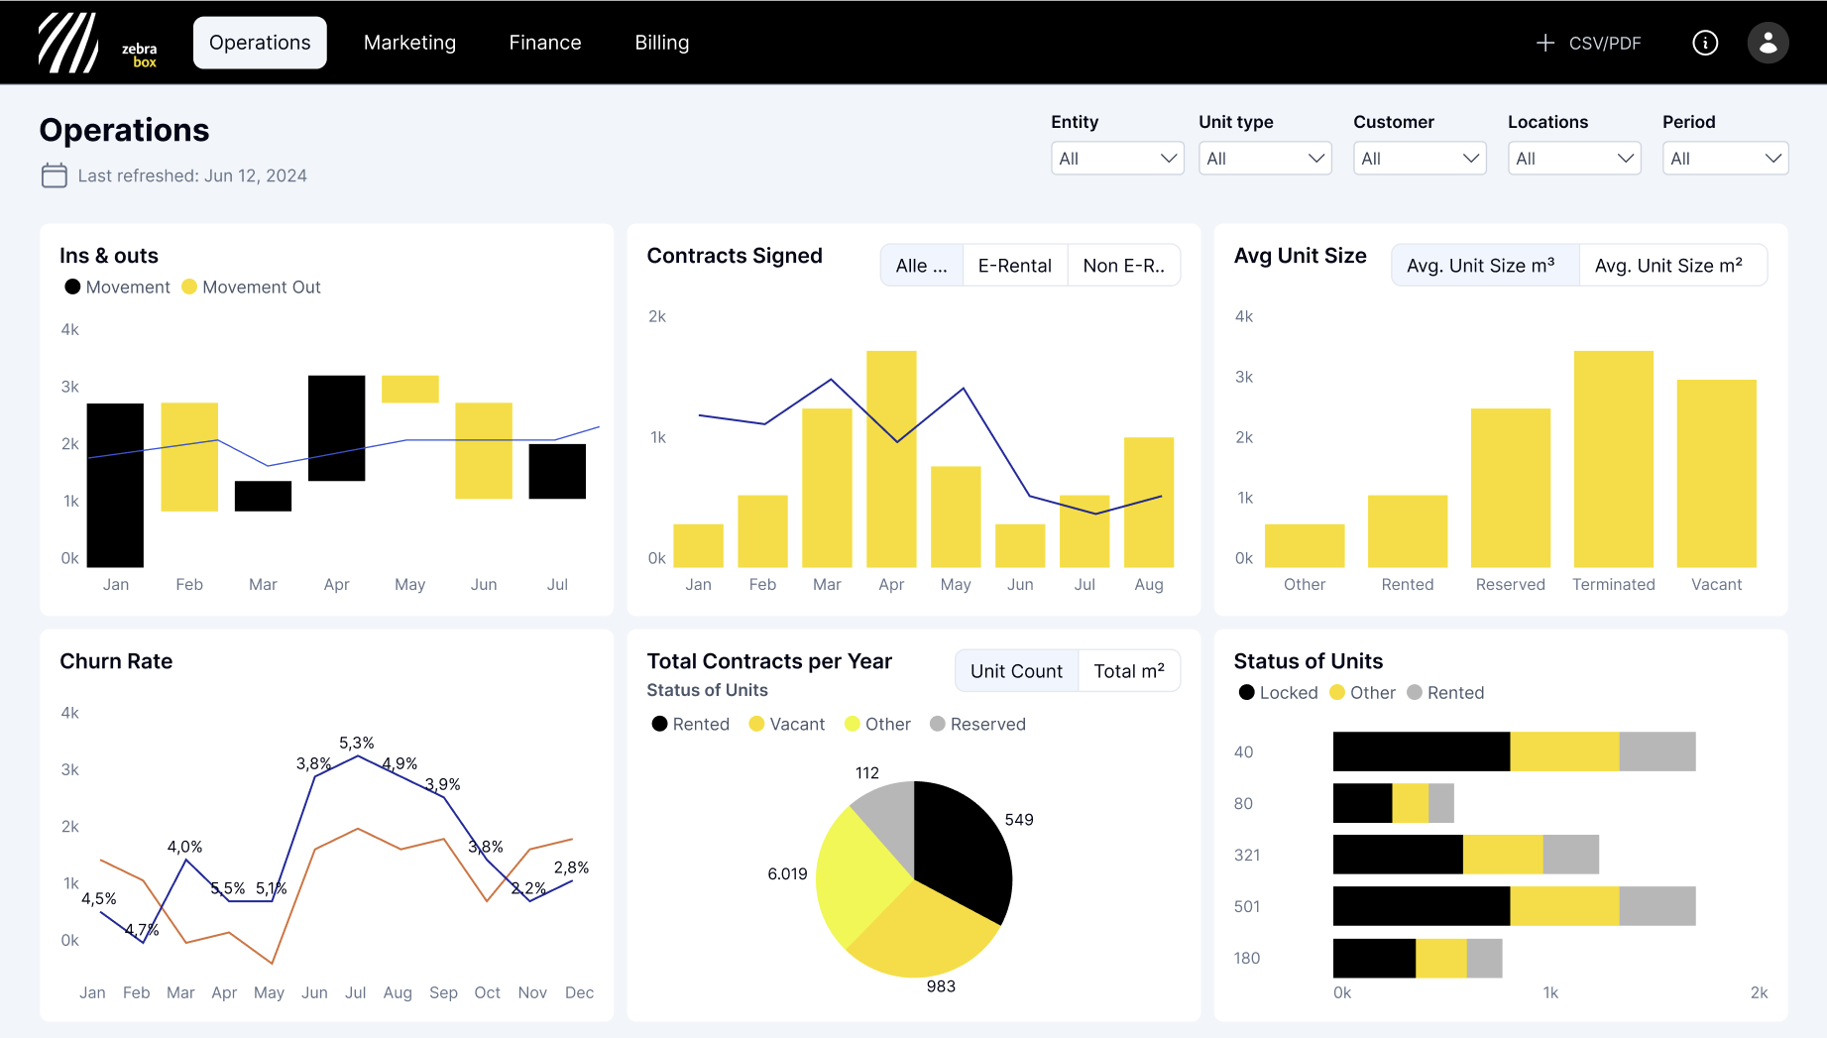Click the zebra box logo

97,43
